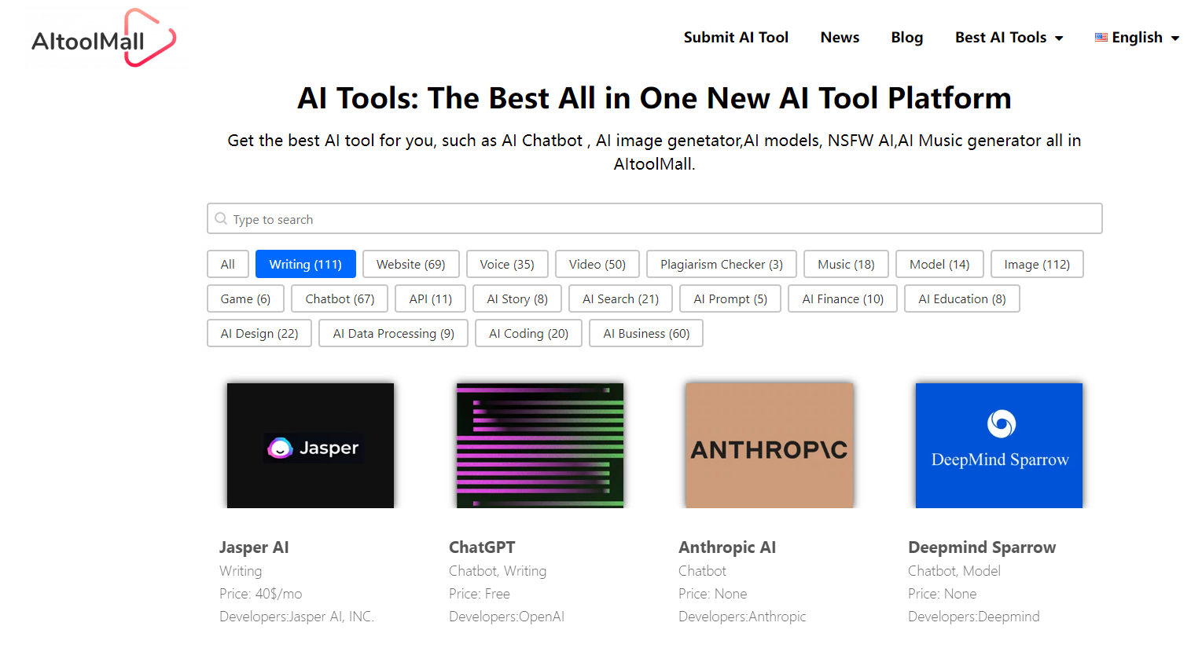
Task: Open the DeepMind Sparrow thumbnail
Action: (x=998, y=445)
